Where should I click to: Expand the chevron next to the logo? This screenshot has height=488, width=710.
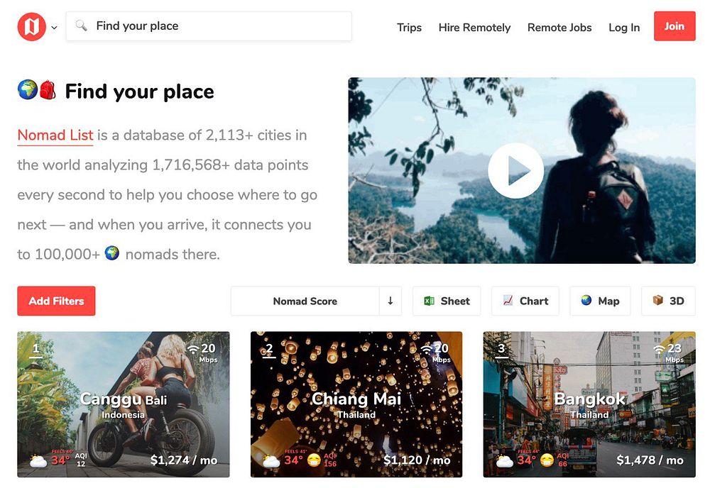coord(55,28)
